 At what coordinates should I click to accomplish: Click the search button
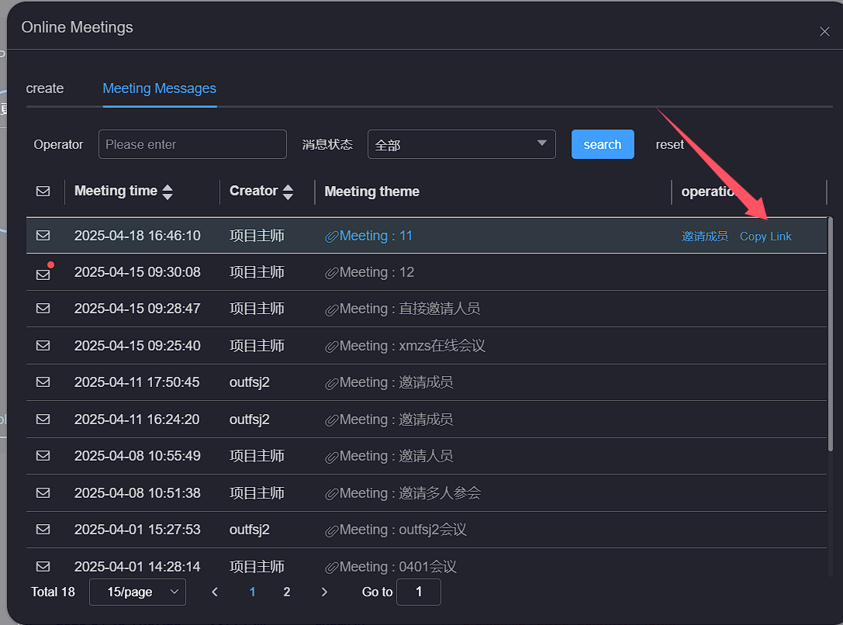(603, 144)
